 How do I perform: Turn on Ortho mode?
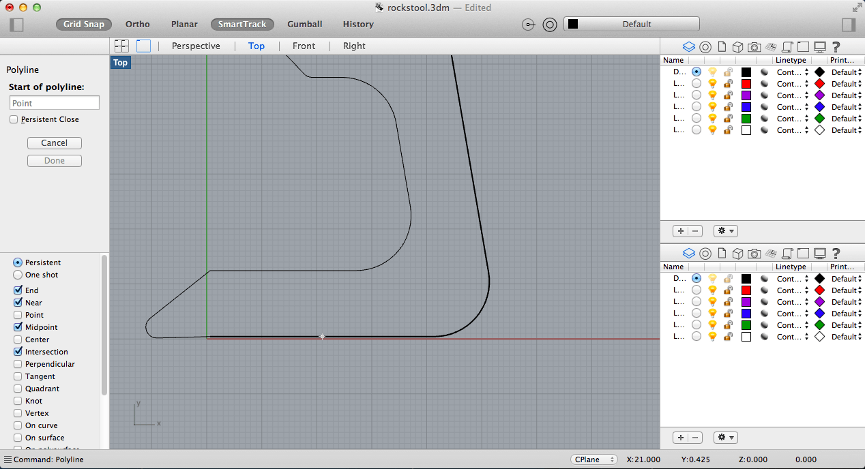click(x=138, y=25)
